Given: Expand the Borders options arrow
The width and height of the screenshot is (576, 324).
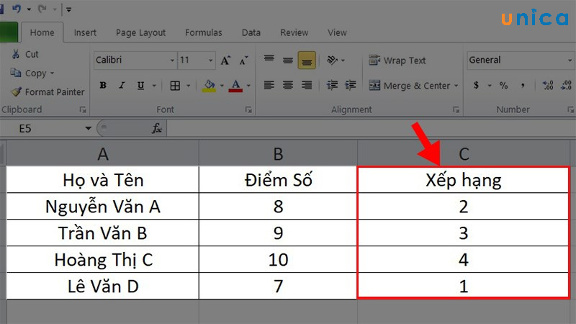Looking at the screenshot, I should (x=189, y=86).
